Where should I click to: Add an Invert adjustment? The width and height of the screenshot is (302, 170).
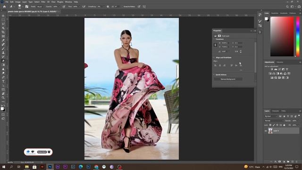(272, 78)
